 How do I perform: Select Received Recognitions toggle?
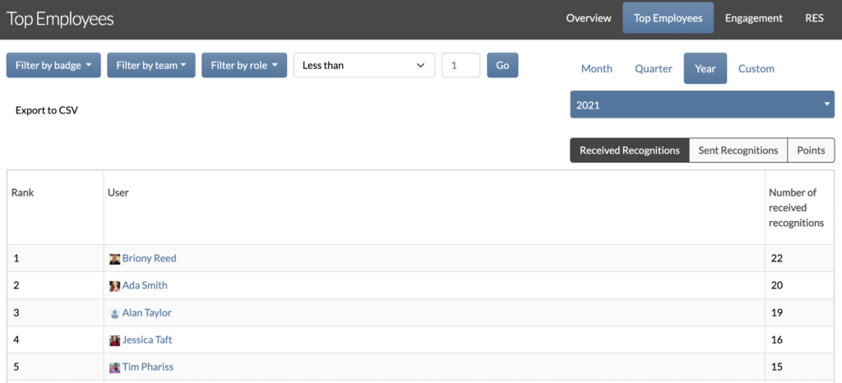tap(629, 150)
